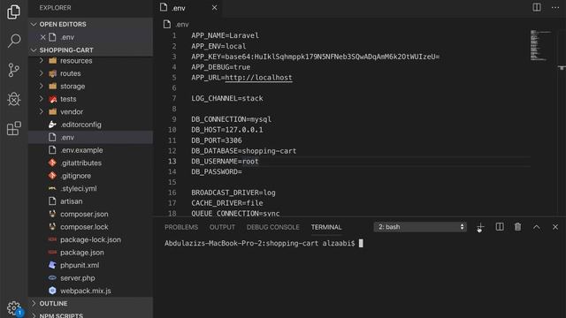Click the .env breadcrumb above editor

176,24
